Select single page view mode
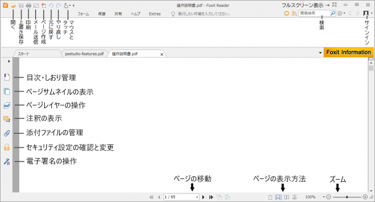Screen dimensions: 375x202 pyautogui.click(x=270, y=197)
